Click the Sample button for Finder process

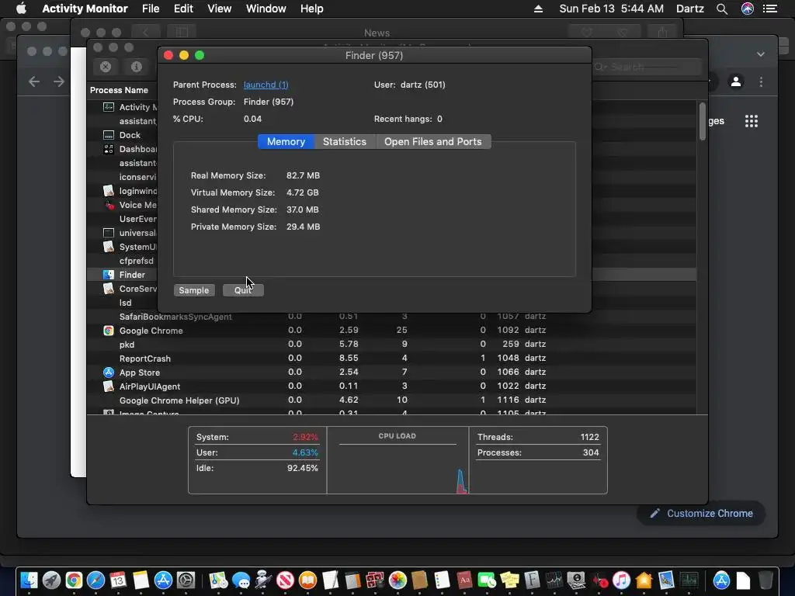coord(193,290)
